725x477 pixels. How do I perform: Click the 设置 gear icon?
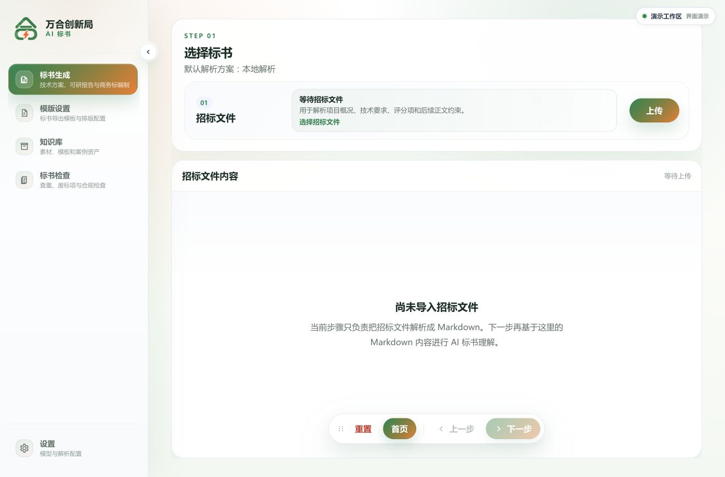24,448
